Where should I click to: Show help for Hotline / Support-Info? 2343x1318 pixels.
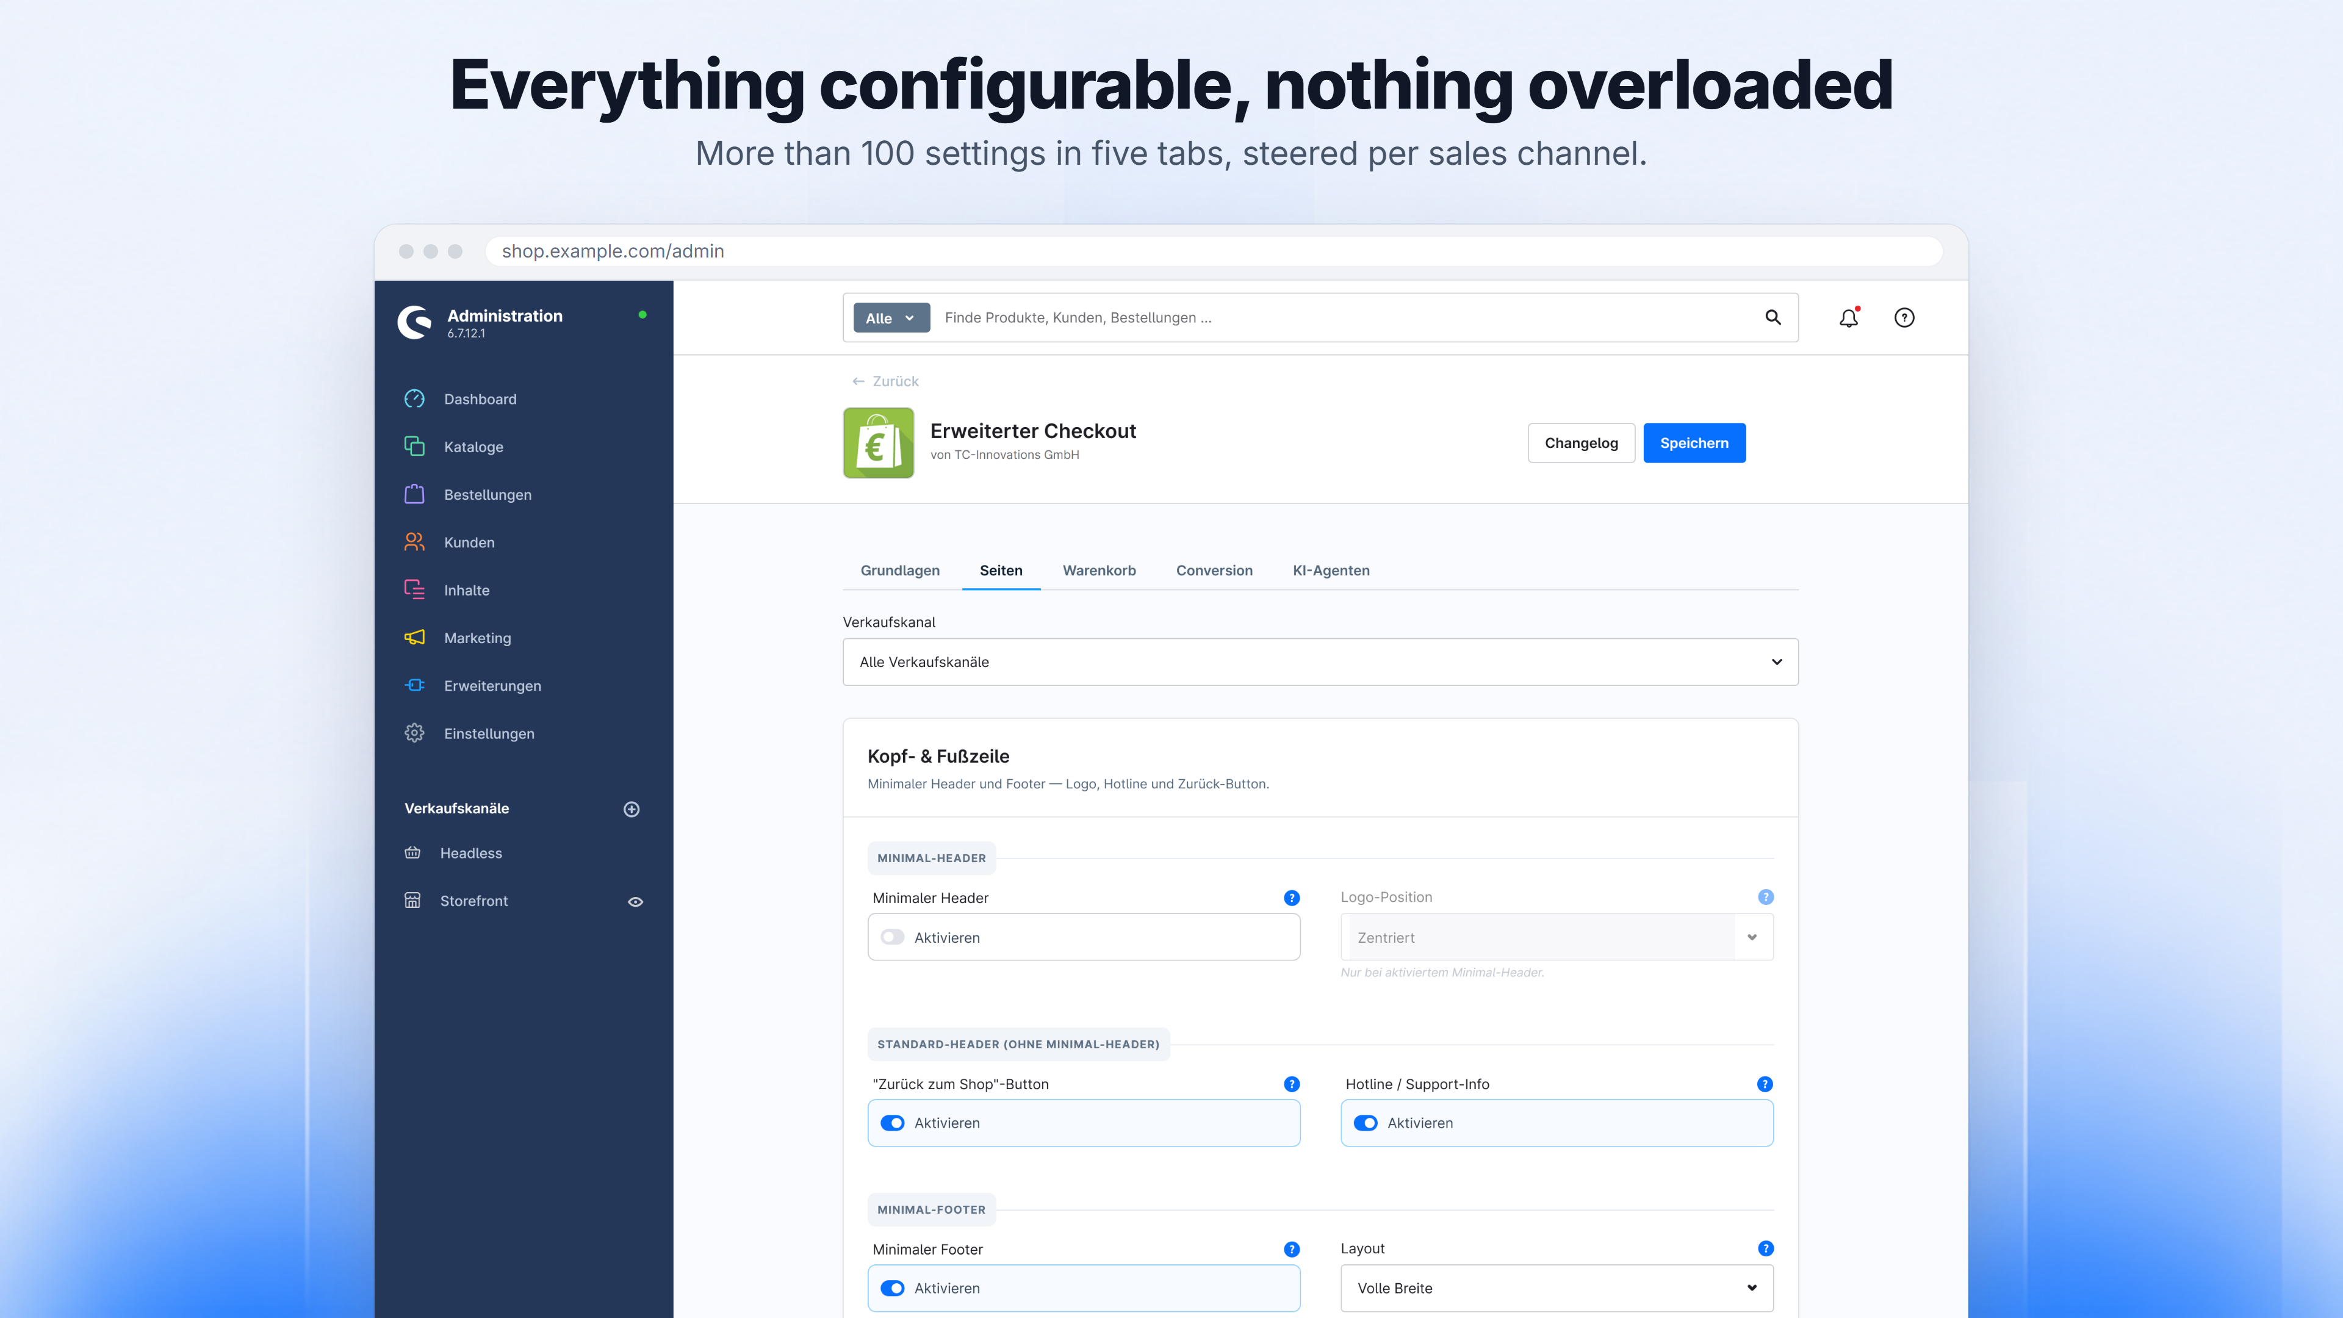(1765, 1084)
